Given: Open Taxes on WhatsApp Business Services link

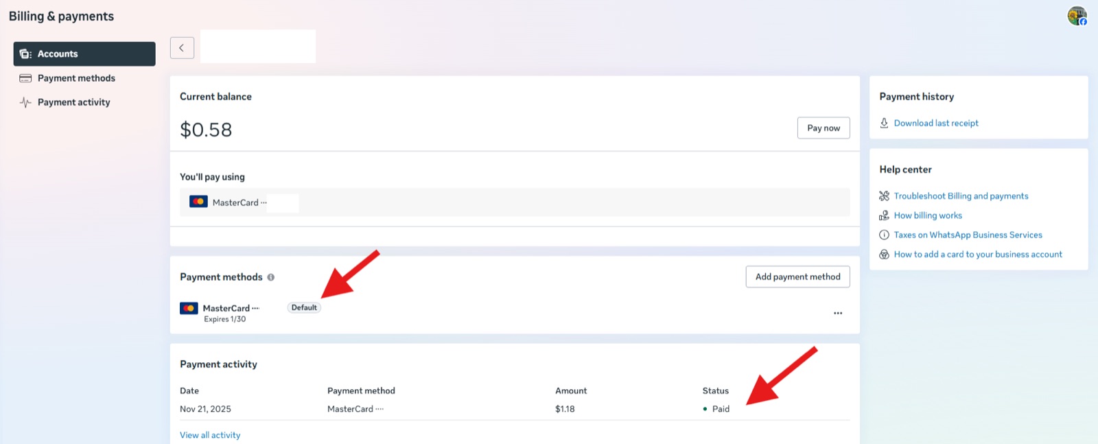Looking at the screenshot, I should click(968, 235).
